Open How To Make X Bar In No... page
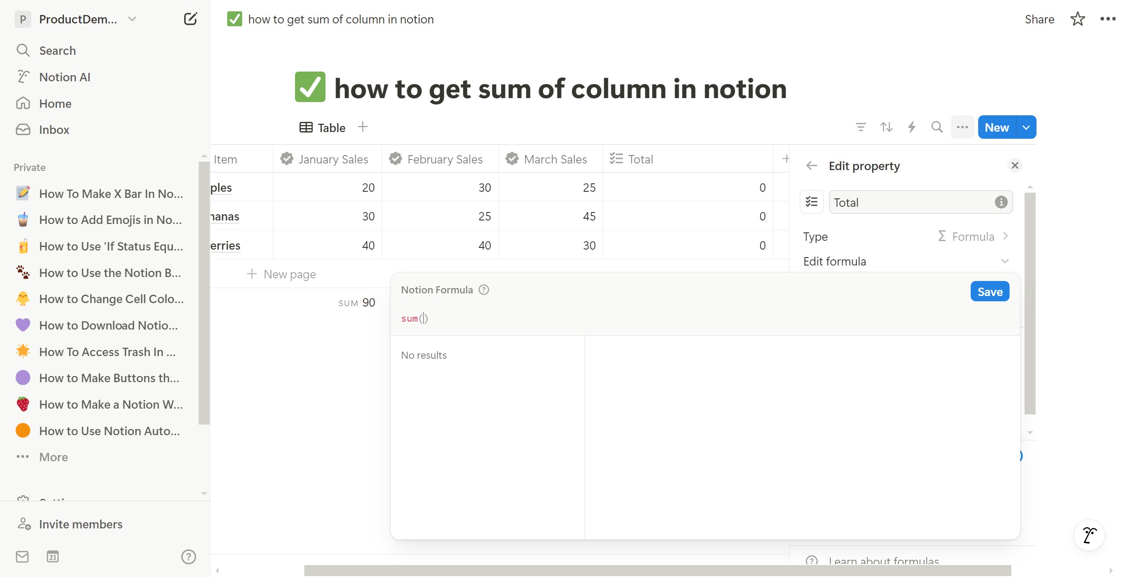 coord(111,194)
